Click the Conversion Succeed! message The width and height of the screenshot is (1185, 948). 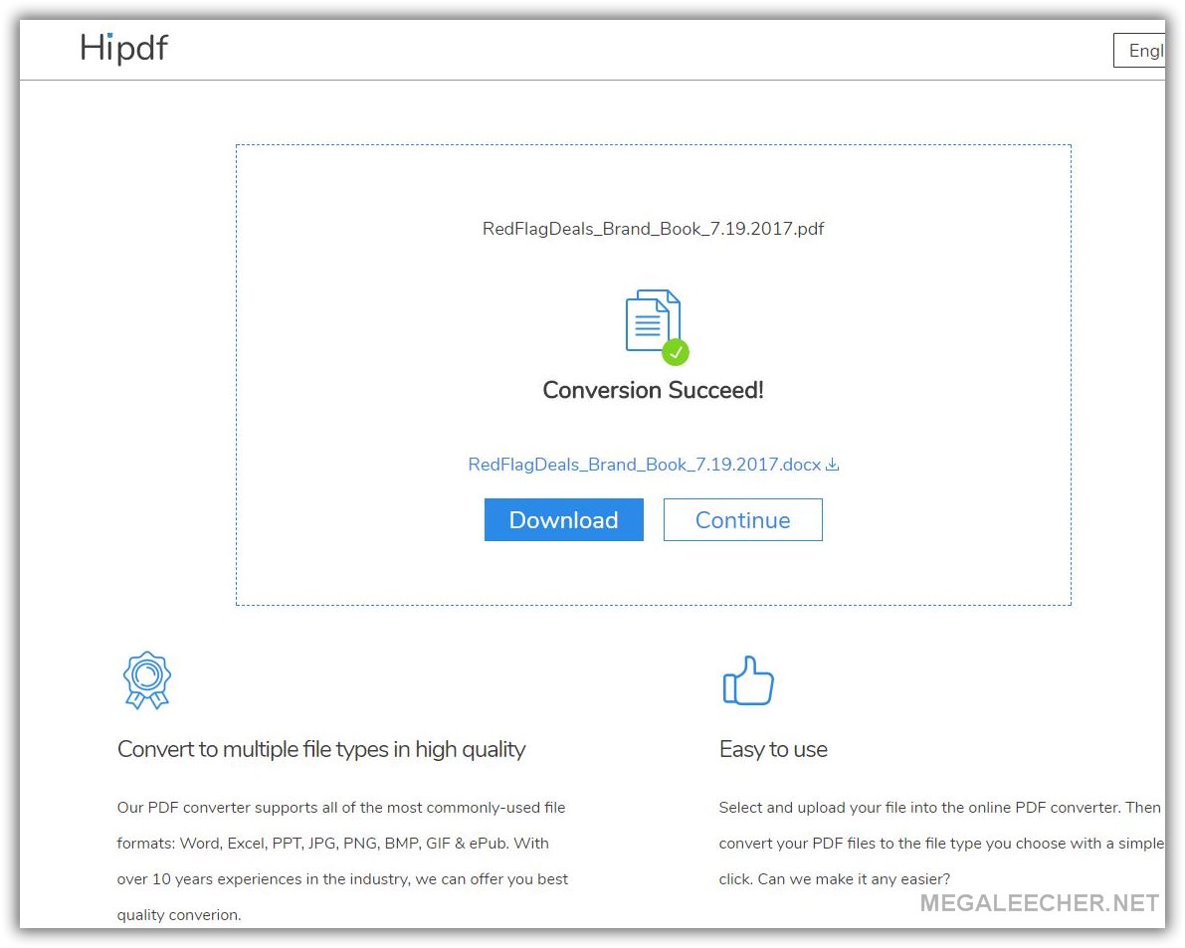tap(653, 391)
